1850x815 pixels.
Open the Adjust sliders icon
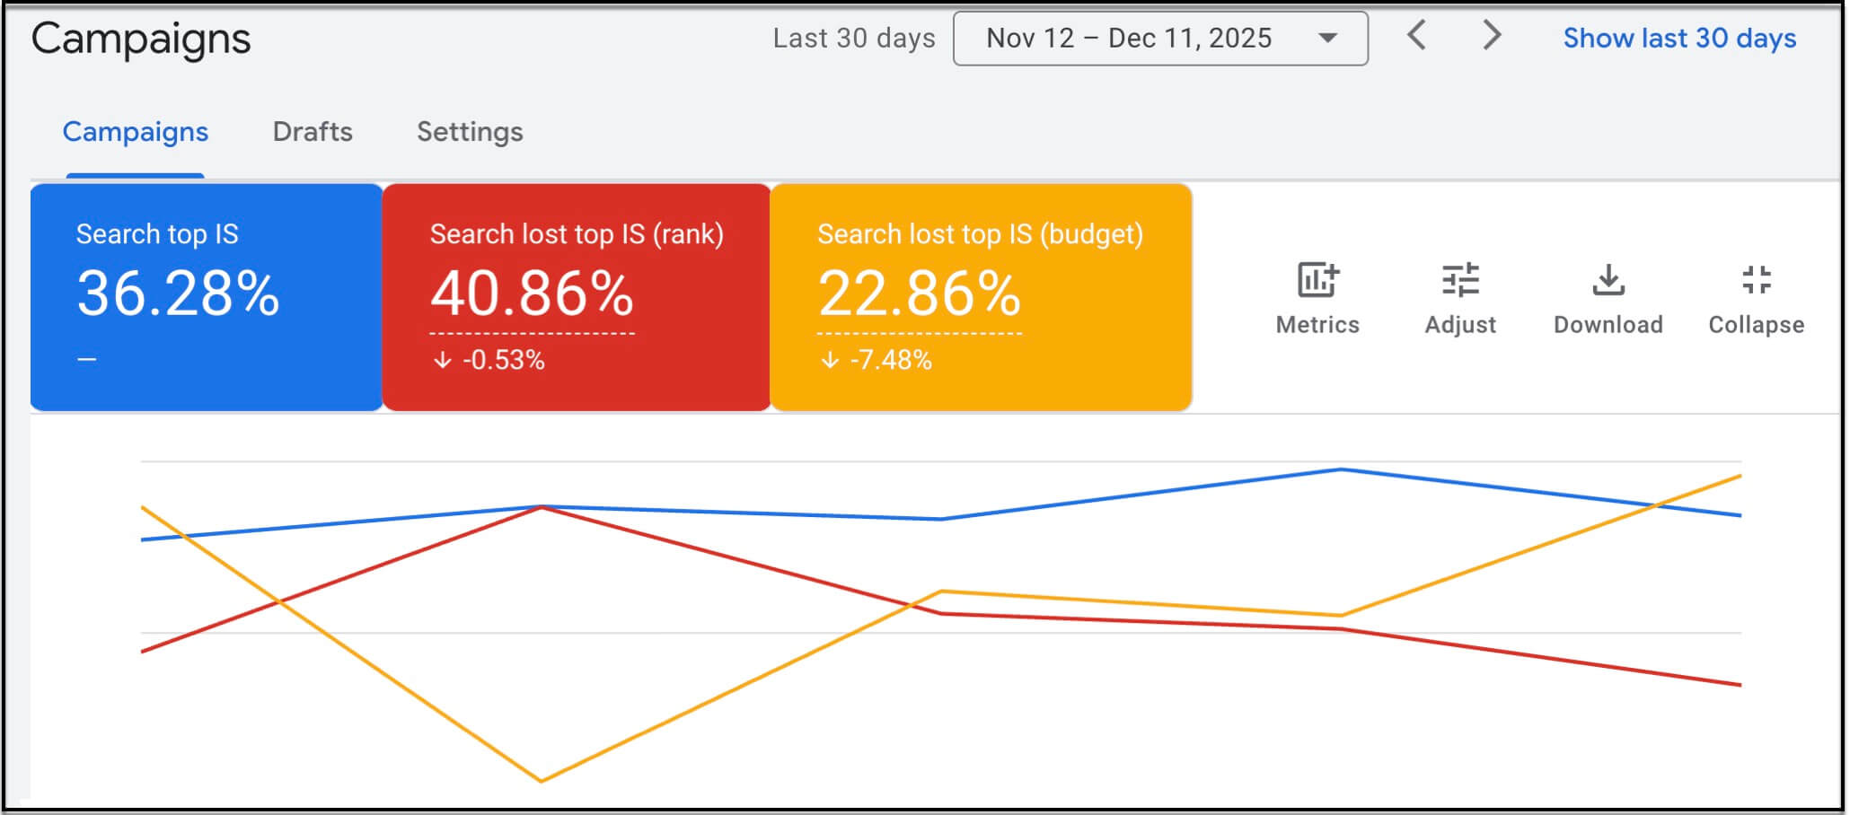pos(1460,280)
